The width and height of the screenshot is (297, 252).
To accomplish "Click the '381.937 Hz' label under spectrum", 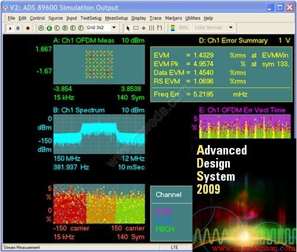I will pos(71,167).
